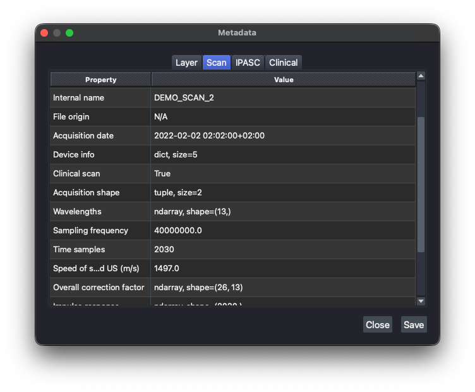
Task: Select the Internal name property cell
Action: point(100,97)
